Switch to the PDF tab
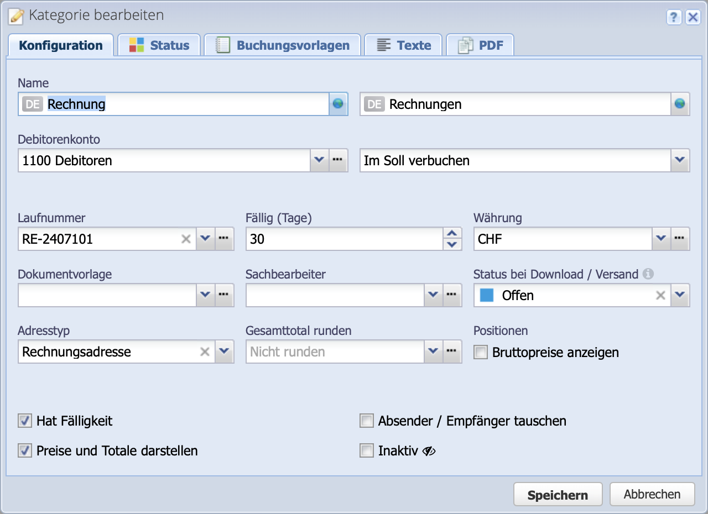 (x=480, y=45)
